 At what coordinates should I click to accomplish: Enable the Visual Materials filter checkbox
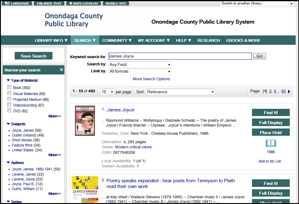[9, 93]
